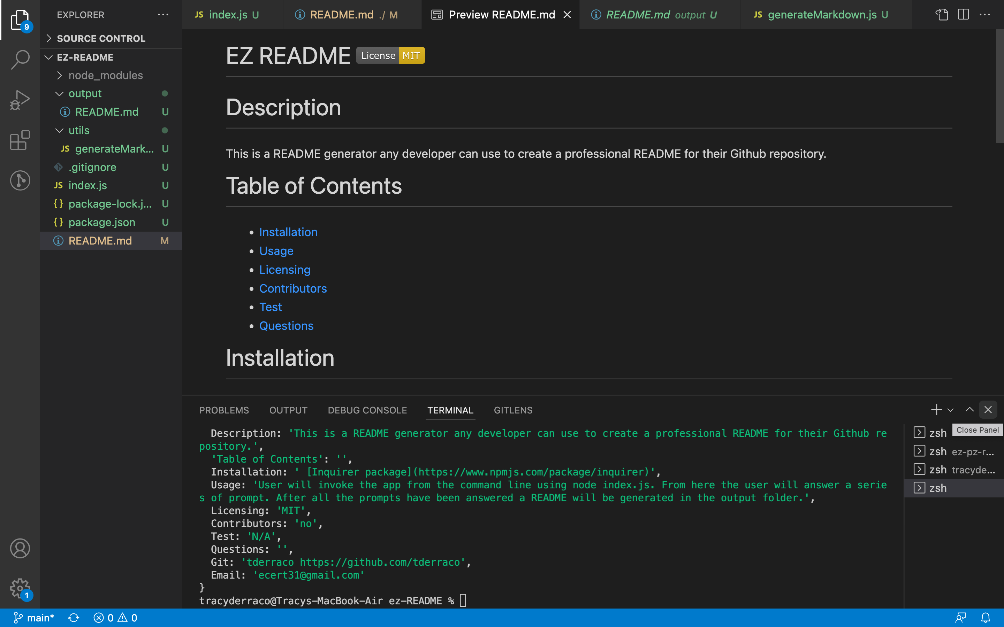Click the main* branch indicator
Image resolution: width=1004 pixels, height=627 pixels.
(34, 618)
